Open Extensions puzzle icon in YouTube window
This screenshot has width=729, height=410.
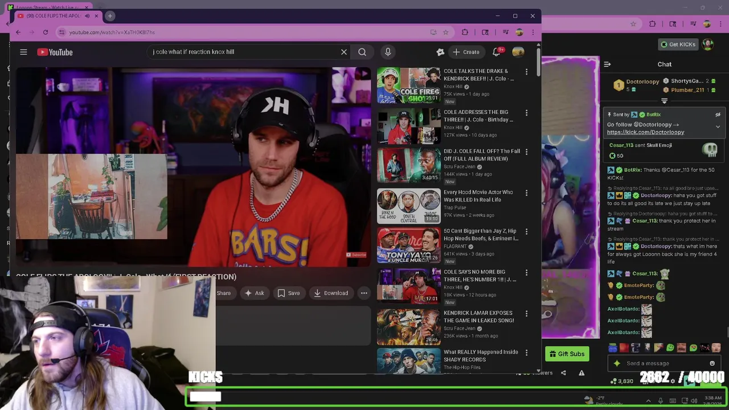point(465,32)
